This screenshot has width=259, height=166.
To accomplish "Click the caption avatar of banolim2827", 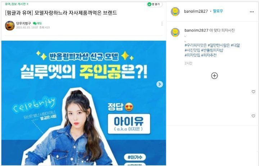I will click(175, 32).
